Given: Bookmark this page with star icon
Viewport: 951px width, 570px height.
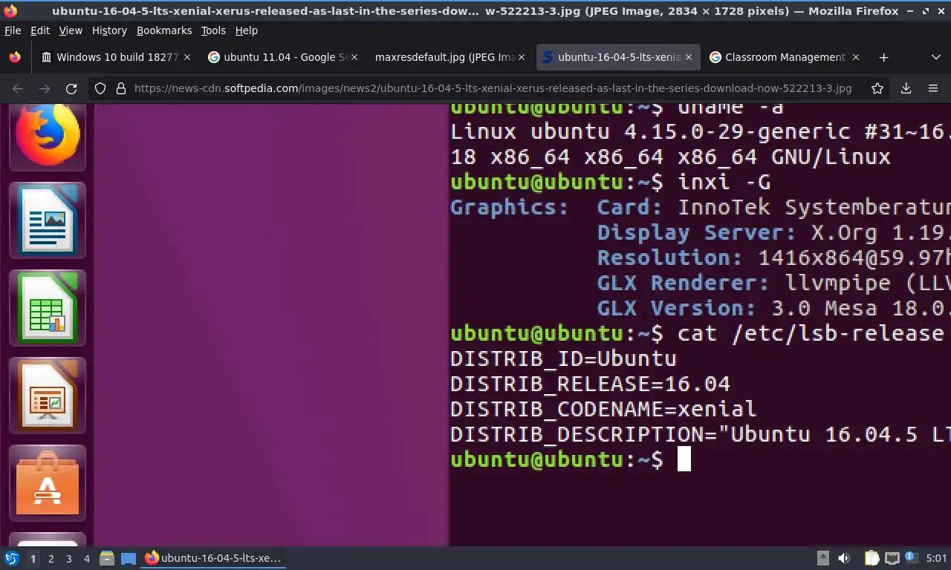Looking at the screenshot, I should 877,88.
